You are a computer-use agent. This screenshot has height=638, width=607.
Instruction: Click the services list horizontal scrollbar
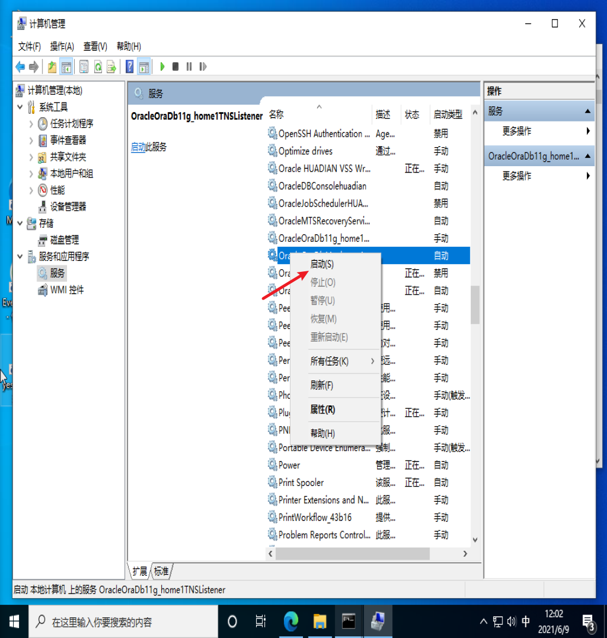click(353, 554)
